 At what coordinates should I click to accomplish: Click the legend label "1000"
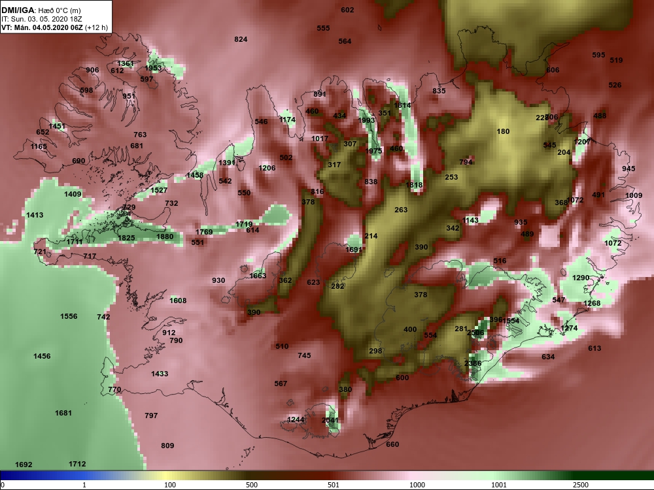click(417, 485)
